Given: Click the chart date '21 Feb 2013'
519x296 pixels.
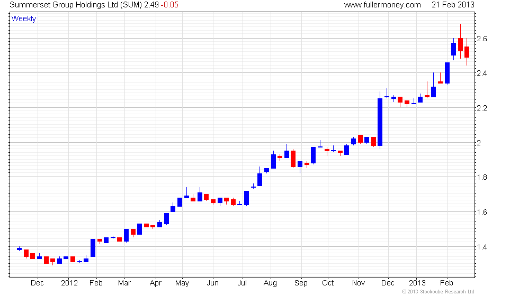Looking at the screenshot, I should click(453, 5).
